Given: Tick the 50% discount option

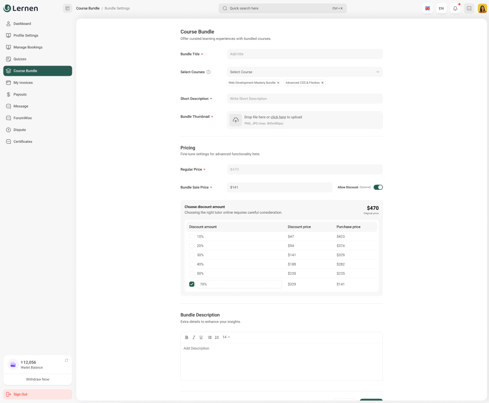Looking at the screenshot, I should coord(192,274).
